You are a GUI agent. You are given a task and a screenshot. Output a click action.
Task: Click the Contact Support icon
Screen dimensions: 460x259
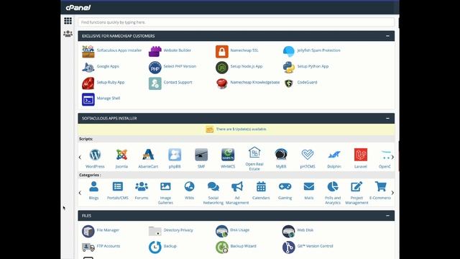point(155,83)
